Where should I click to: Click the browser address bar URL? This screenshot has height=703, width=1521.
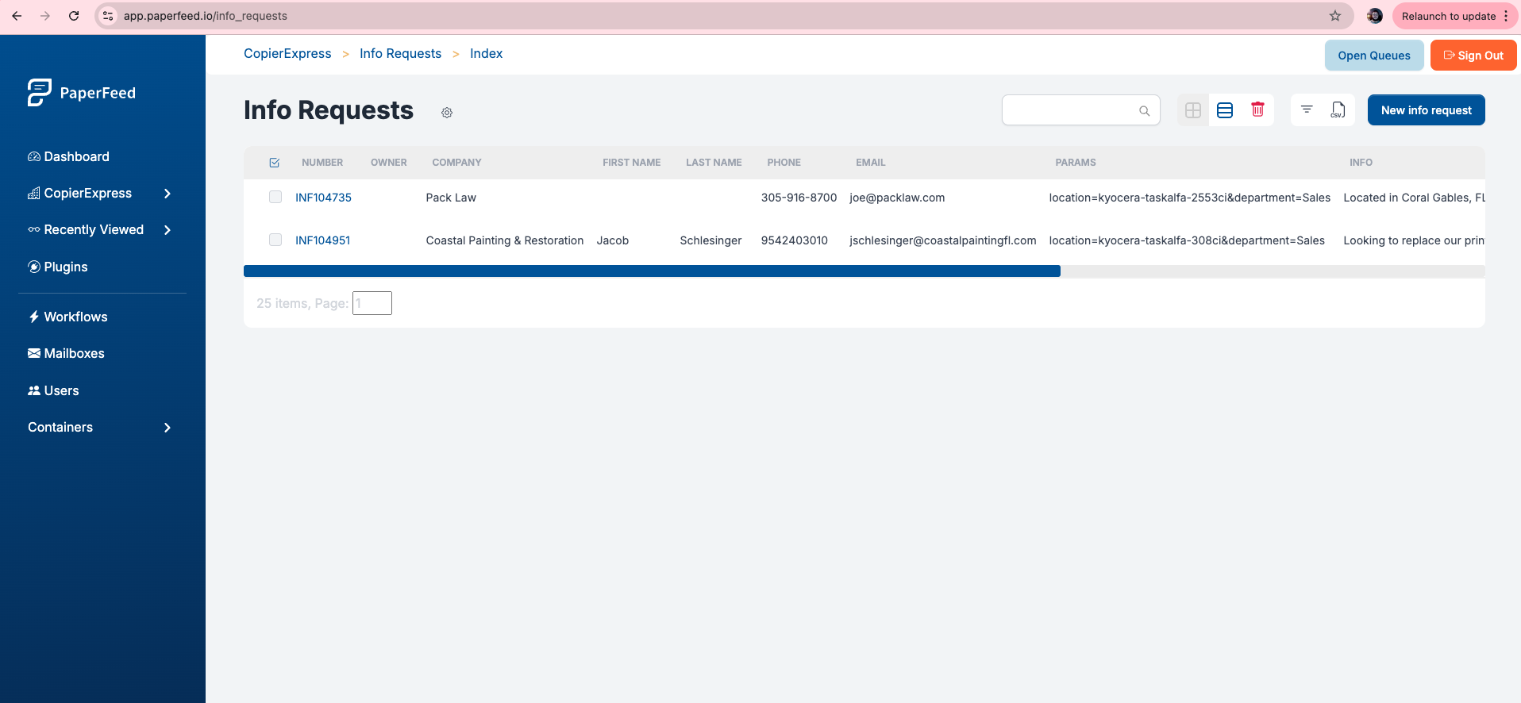205,16
